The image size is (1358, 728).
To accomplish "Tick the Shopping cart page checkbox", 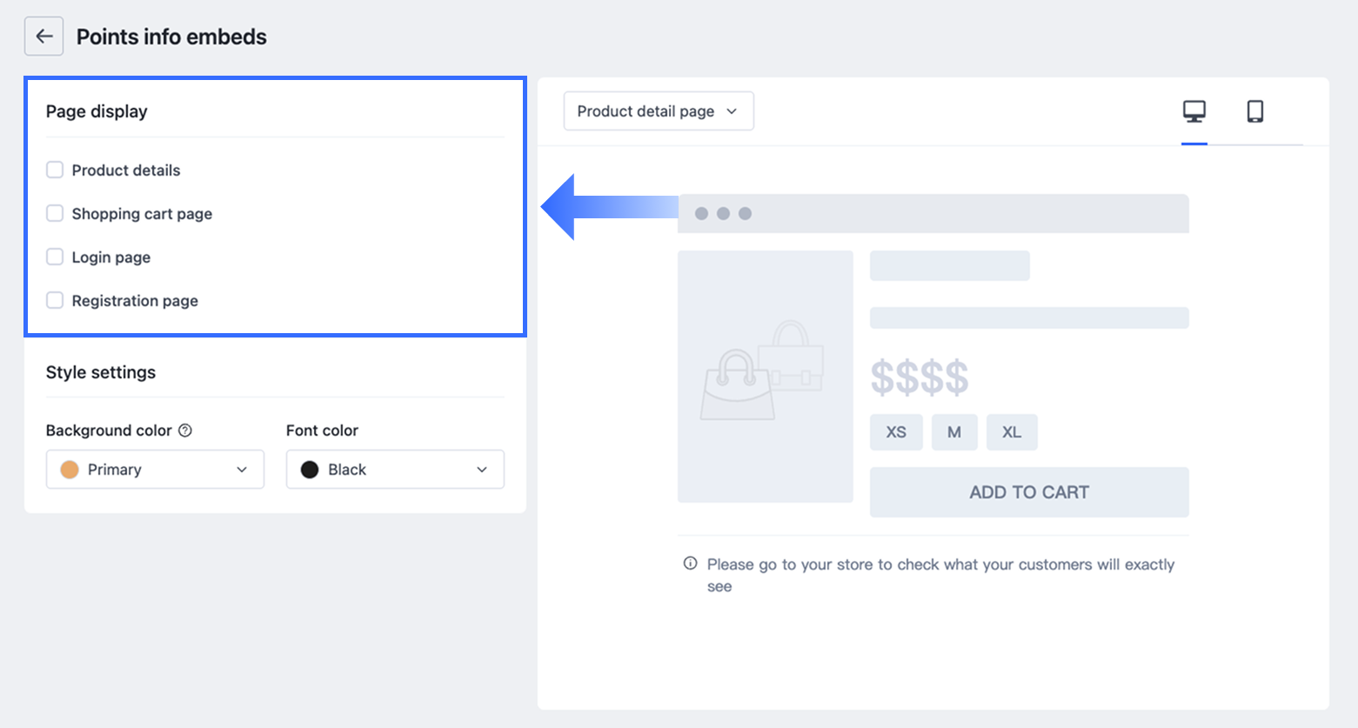I will pos(55,214).
